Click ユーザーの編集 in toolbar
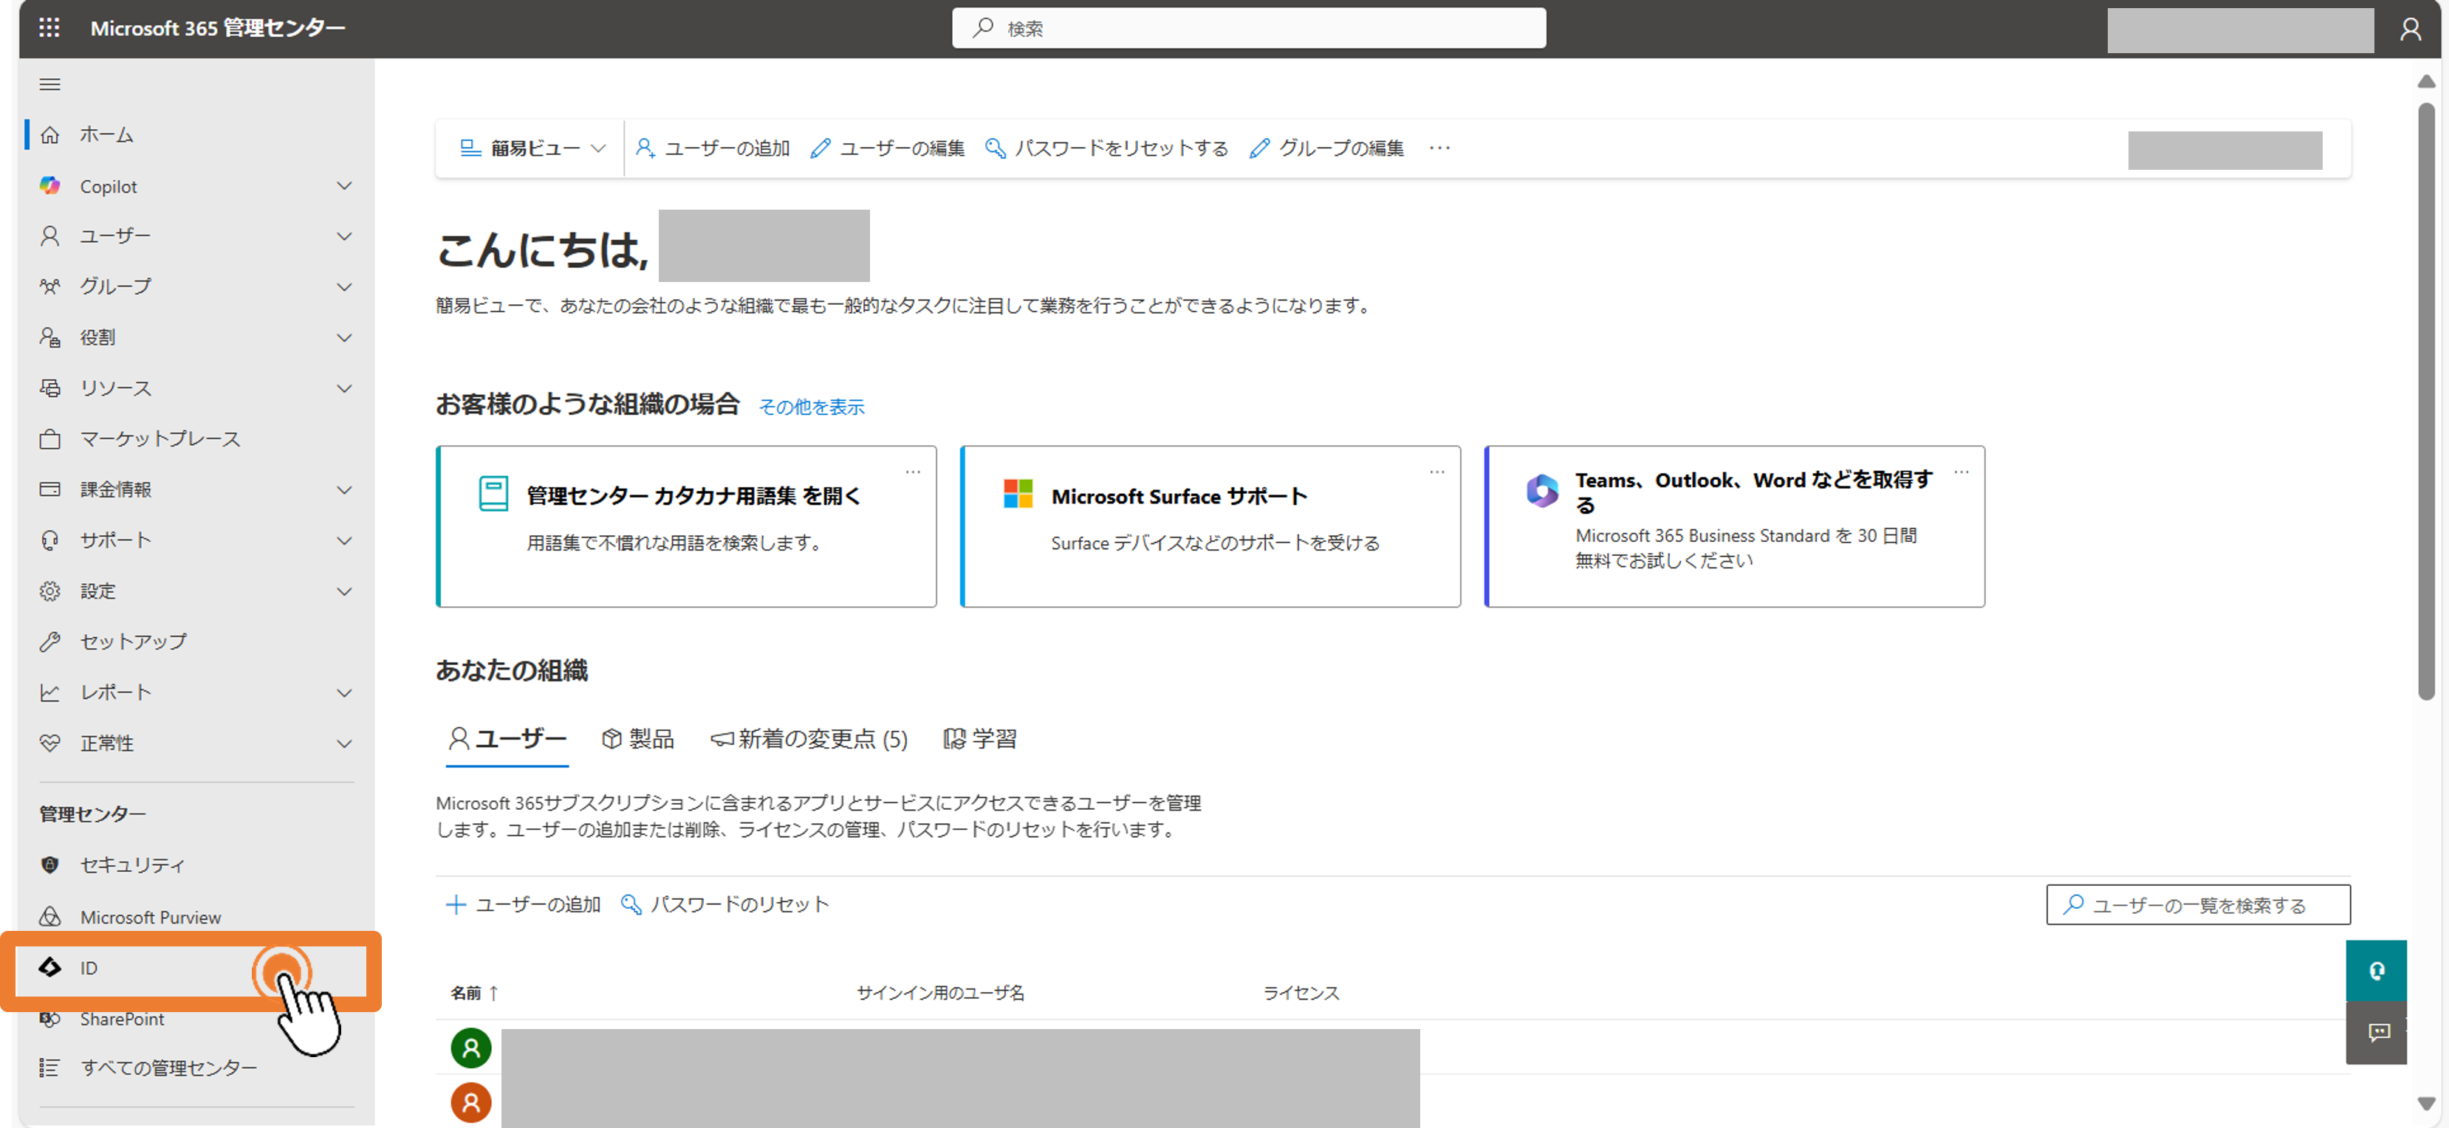The height and width of the screenshot is (1128, 2449). coord(887,148)
